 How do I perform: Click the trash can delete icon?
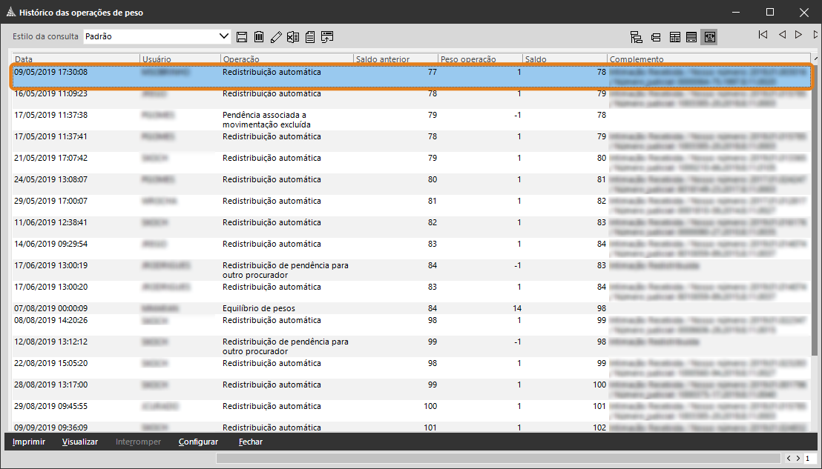pos(259,36)
